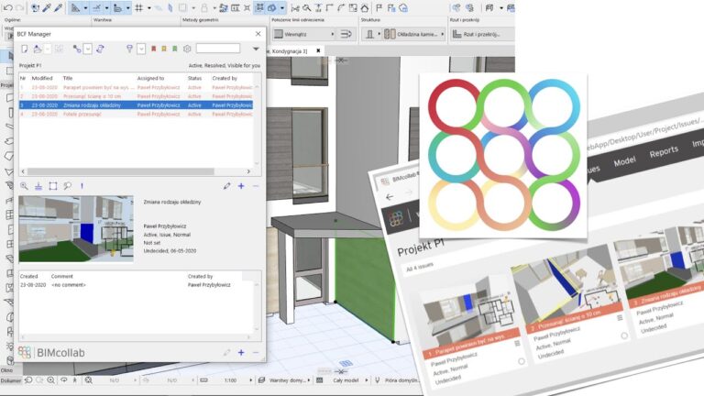Click the red flag icon in the BCF toolbar
The width and height of the screenshot is (704, 396).
[152, 49]
